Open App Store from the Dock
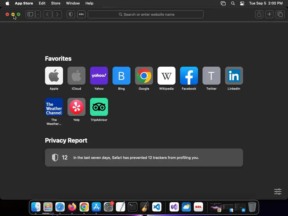Viewport: 288px width, 216px height. [96, 207]
